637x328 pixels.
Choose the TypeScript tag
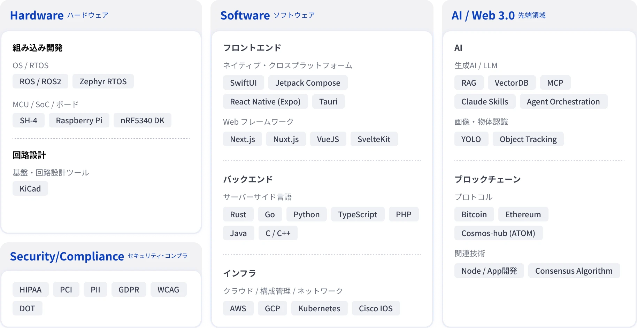pyautogui.click(x=358, y=214)
